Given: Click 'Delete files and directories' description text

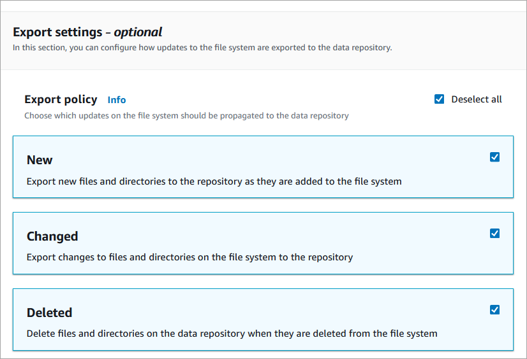Looking at the screenshot, I should click(232, 334).
